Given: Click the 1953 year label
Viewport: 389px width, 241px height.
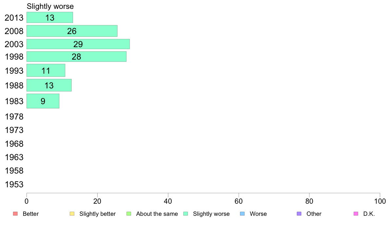Looking at the screenshot, I should tap(14, 184).
